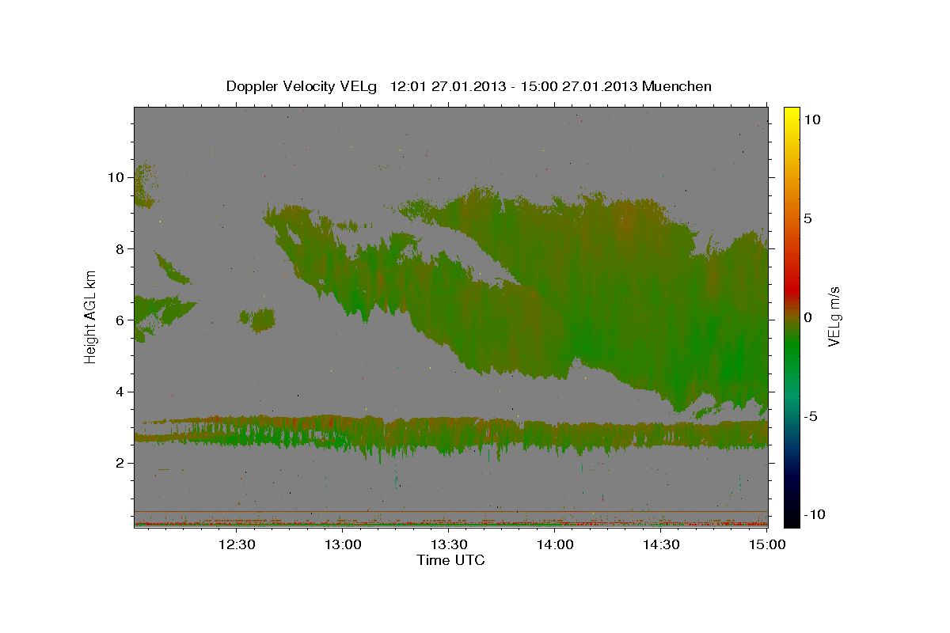Viewport: 950px width, 633px height.
Task: Click the '15:00' time tick label
Action: (x=767, y=544)
